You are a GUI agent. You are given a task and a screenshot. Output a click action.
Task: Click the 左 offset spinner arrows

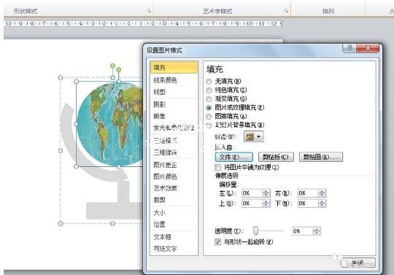coord(266,193)
